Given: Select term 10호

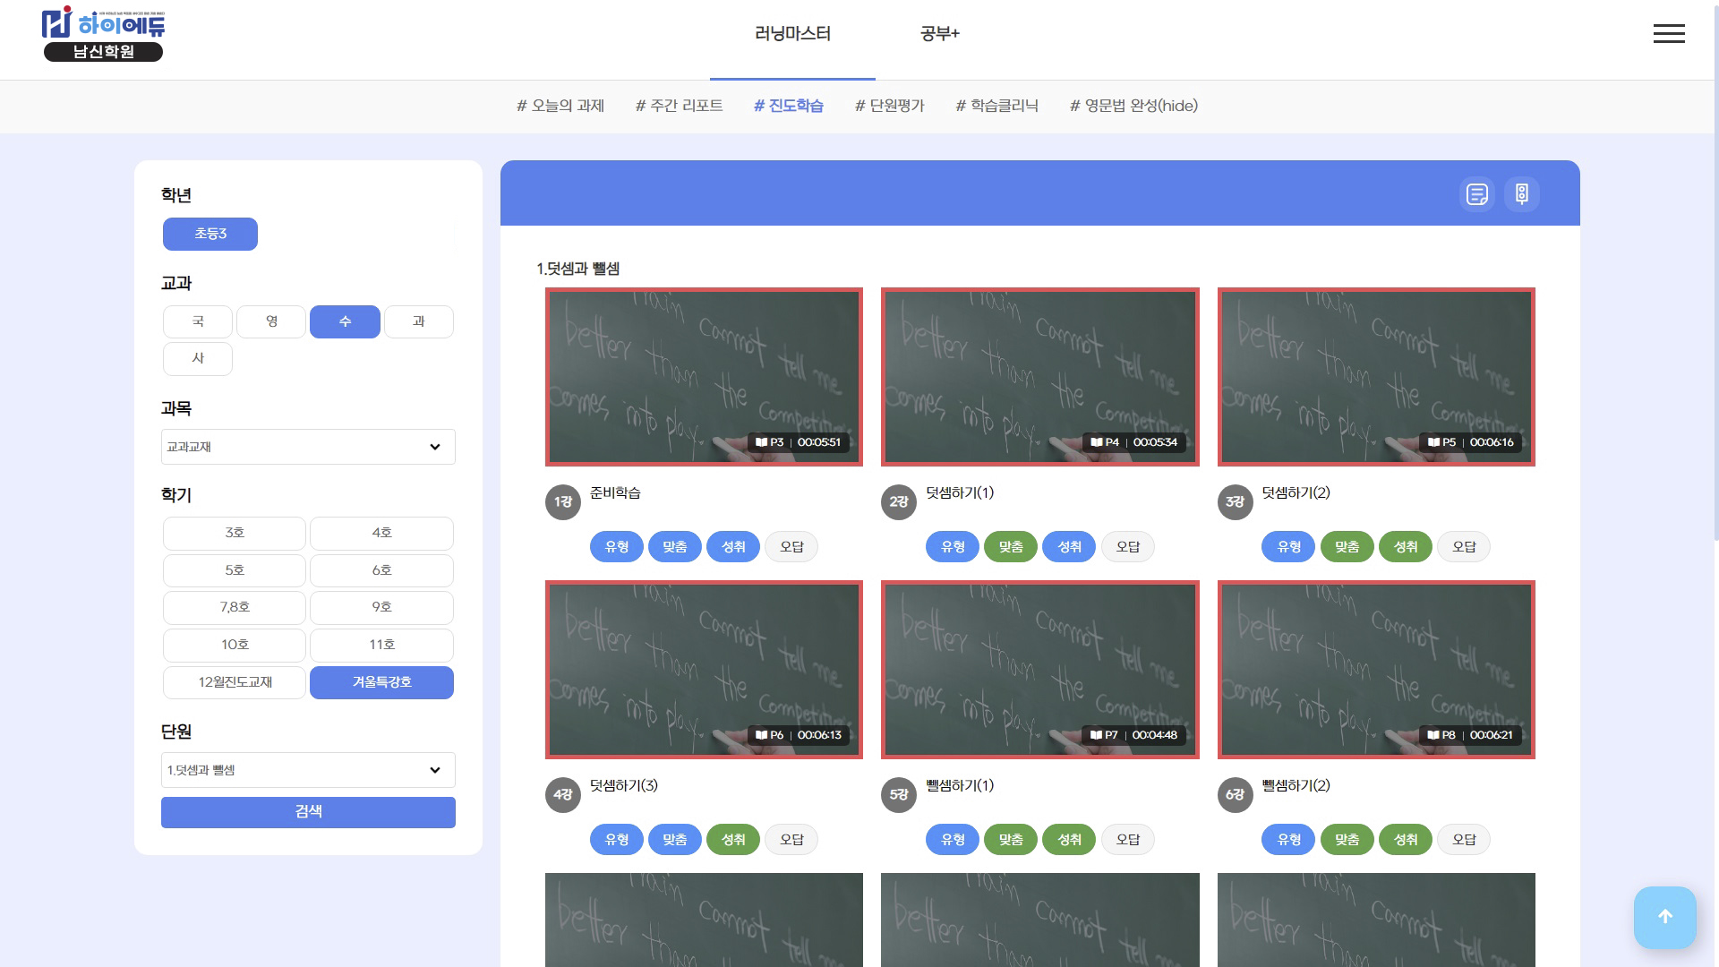Looking at the screenshot, I should [235, 646].
